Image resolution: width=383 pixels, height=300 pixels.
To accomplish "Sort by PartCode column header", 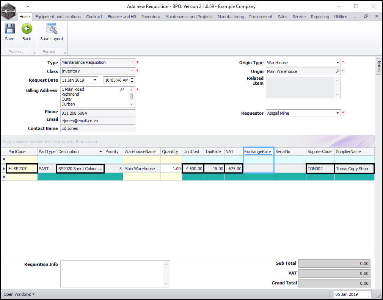I will click(22, 152).
